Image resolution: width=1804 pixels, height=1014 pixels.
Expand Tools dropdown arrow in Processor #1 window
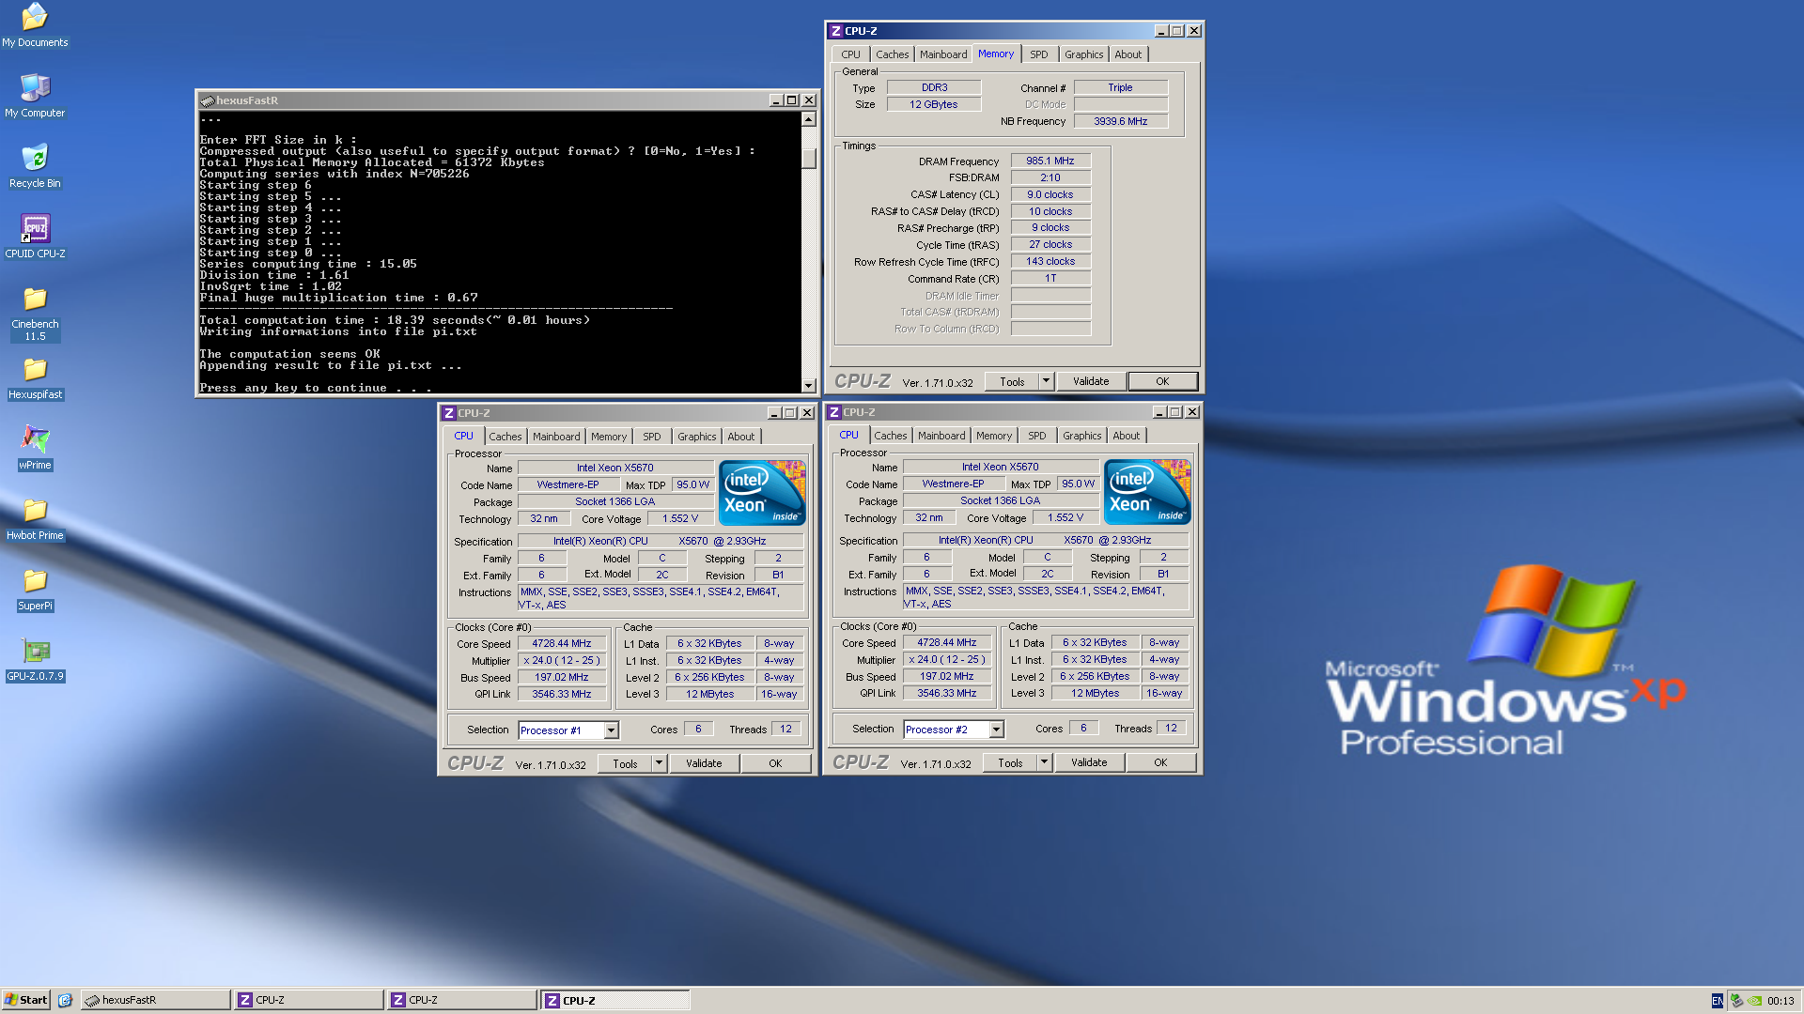pos(659,763)
